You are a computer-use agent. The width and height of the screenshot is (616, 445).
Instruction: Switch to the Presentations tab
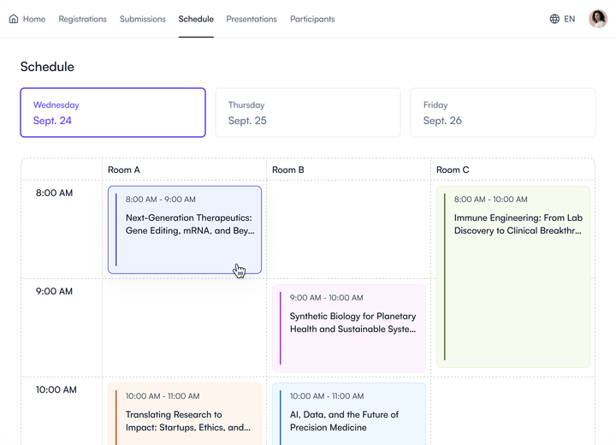coord(252,19)
